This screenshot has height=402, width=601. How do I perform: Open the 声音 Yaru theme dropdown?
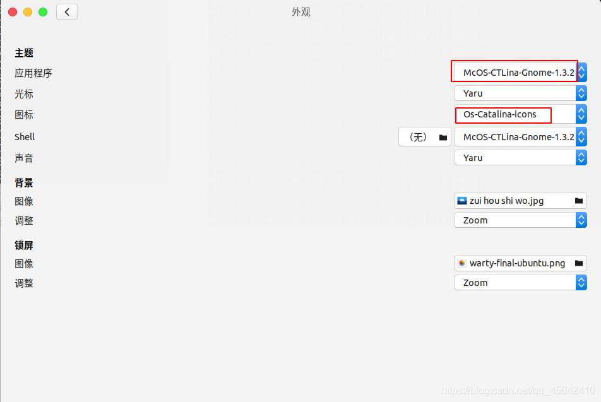[x=520, y=158]
